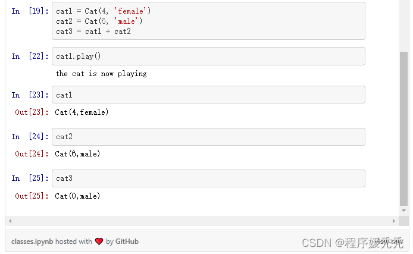Viewport: 413px width, 254px height.
Task: Select the cat1.play() code cell
Action: 208,57
